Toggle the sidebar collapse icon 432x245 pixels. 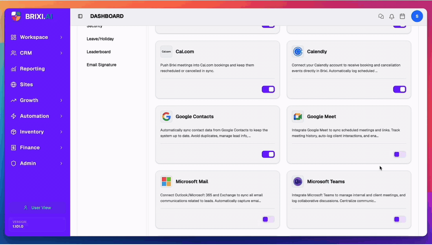(x=80, y=16)
